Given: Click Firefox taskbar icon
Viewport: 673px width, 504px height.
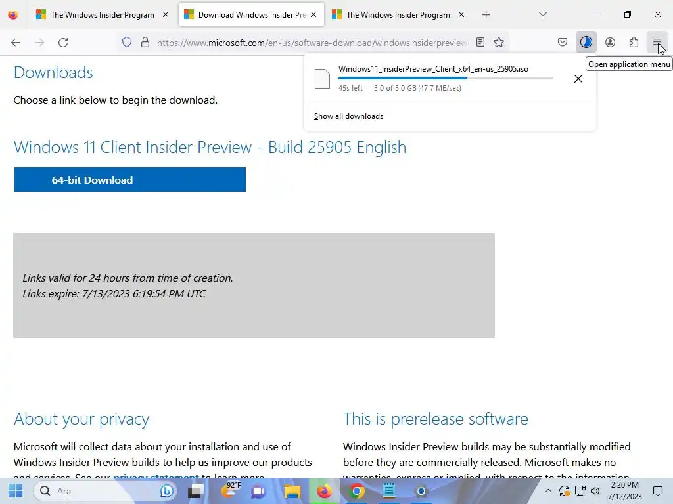Looking at the screenshot, I should (x=324, y=491).
